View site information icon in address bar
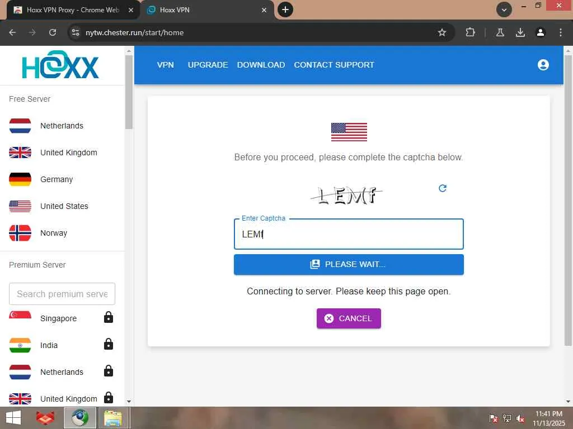Viewport: 573px width, 429px height. (x=76, y=32)
